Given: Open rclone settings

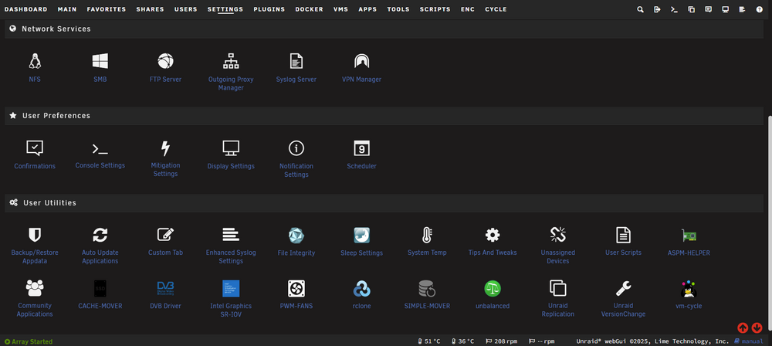Looking at the screenshot, I should pos(361,295).
